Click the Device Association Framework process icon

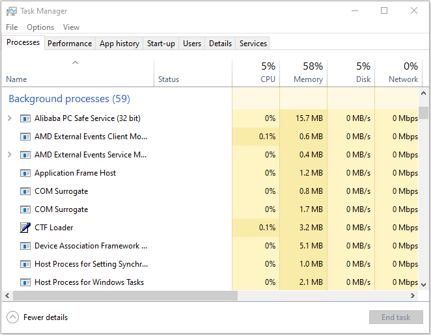(x=25, y=246)
